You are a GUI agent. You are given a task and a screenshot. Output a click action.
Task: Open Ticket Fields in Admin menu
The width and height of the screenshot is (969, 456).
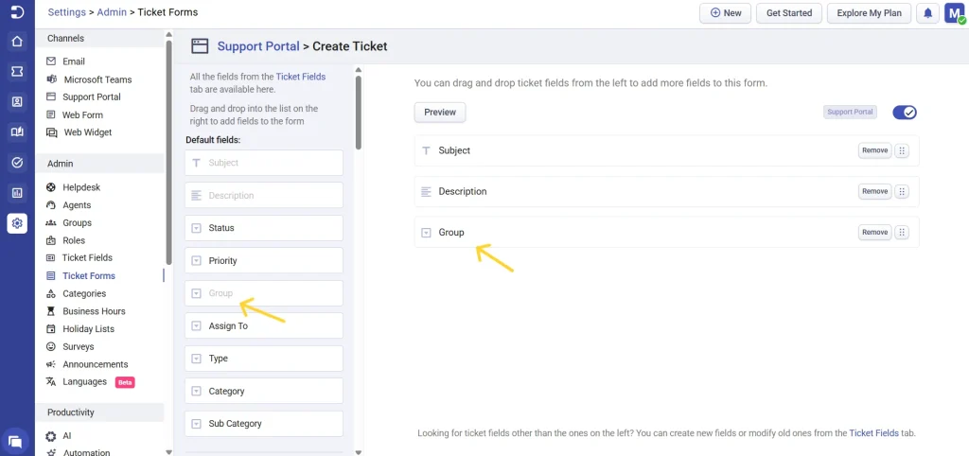coord(87,257)
